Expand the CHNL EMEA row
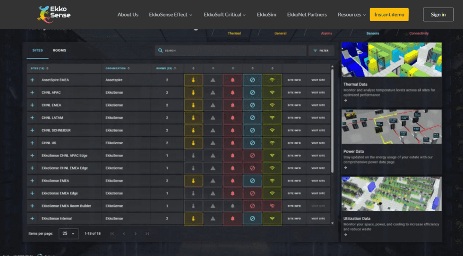This screenshot has width=463, height=256. point(32,105)
